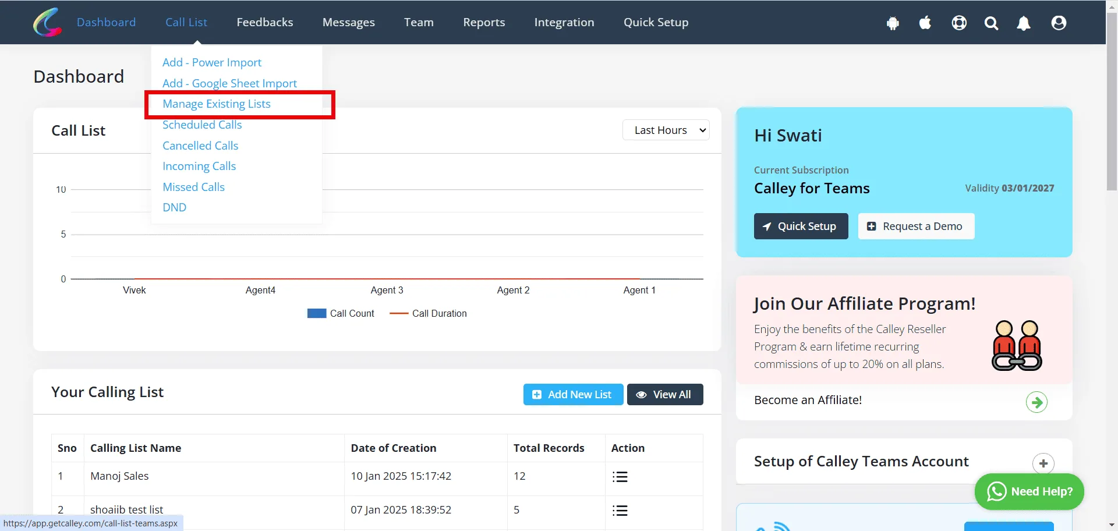This screenshot has height=531, width=1118.
Task: Click the Need Help? WhatsApp button
Action: (1029, 491)
